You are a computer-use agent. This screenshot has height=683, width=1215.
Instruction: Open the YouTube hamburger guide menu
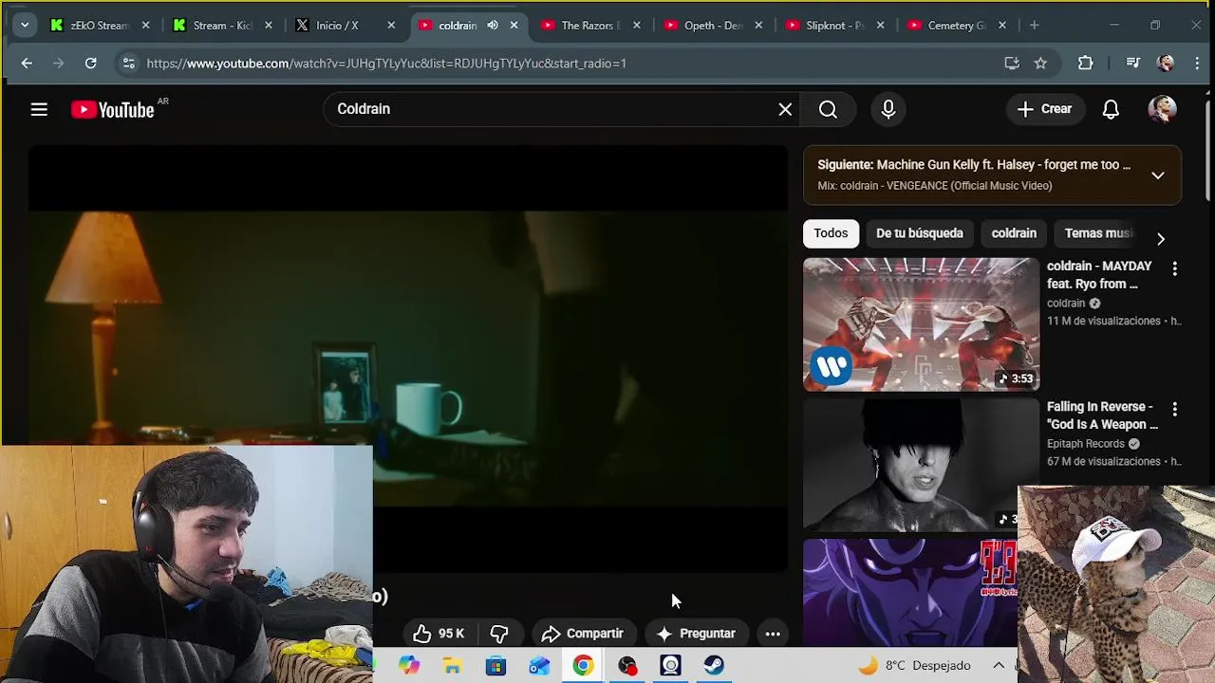point(39,109)
